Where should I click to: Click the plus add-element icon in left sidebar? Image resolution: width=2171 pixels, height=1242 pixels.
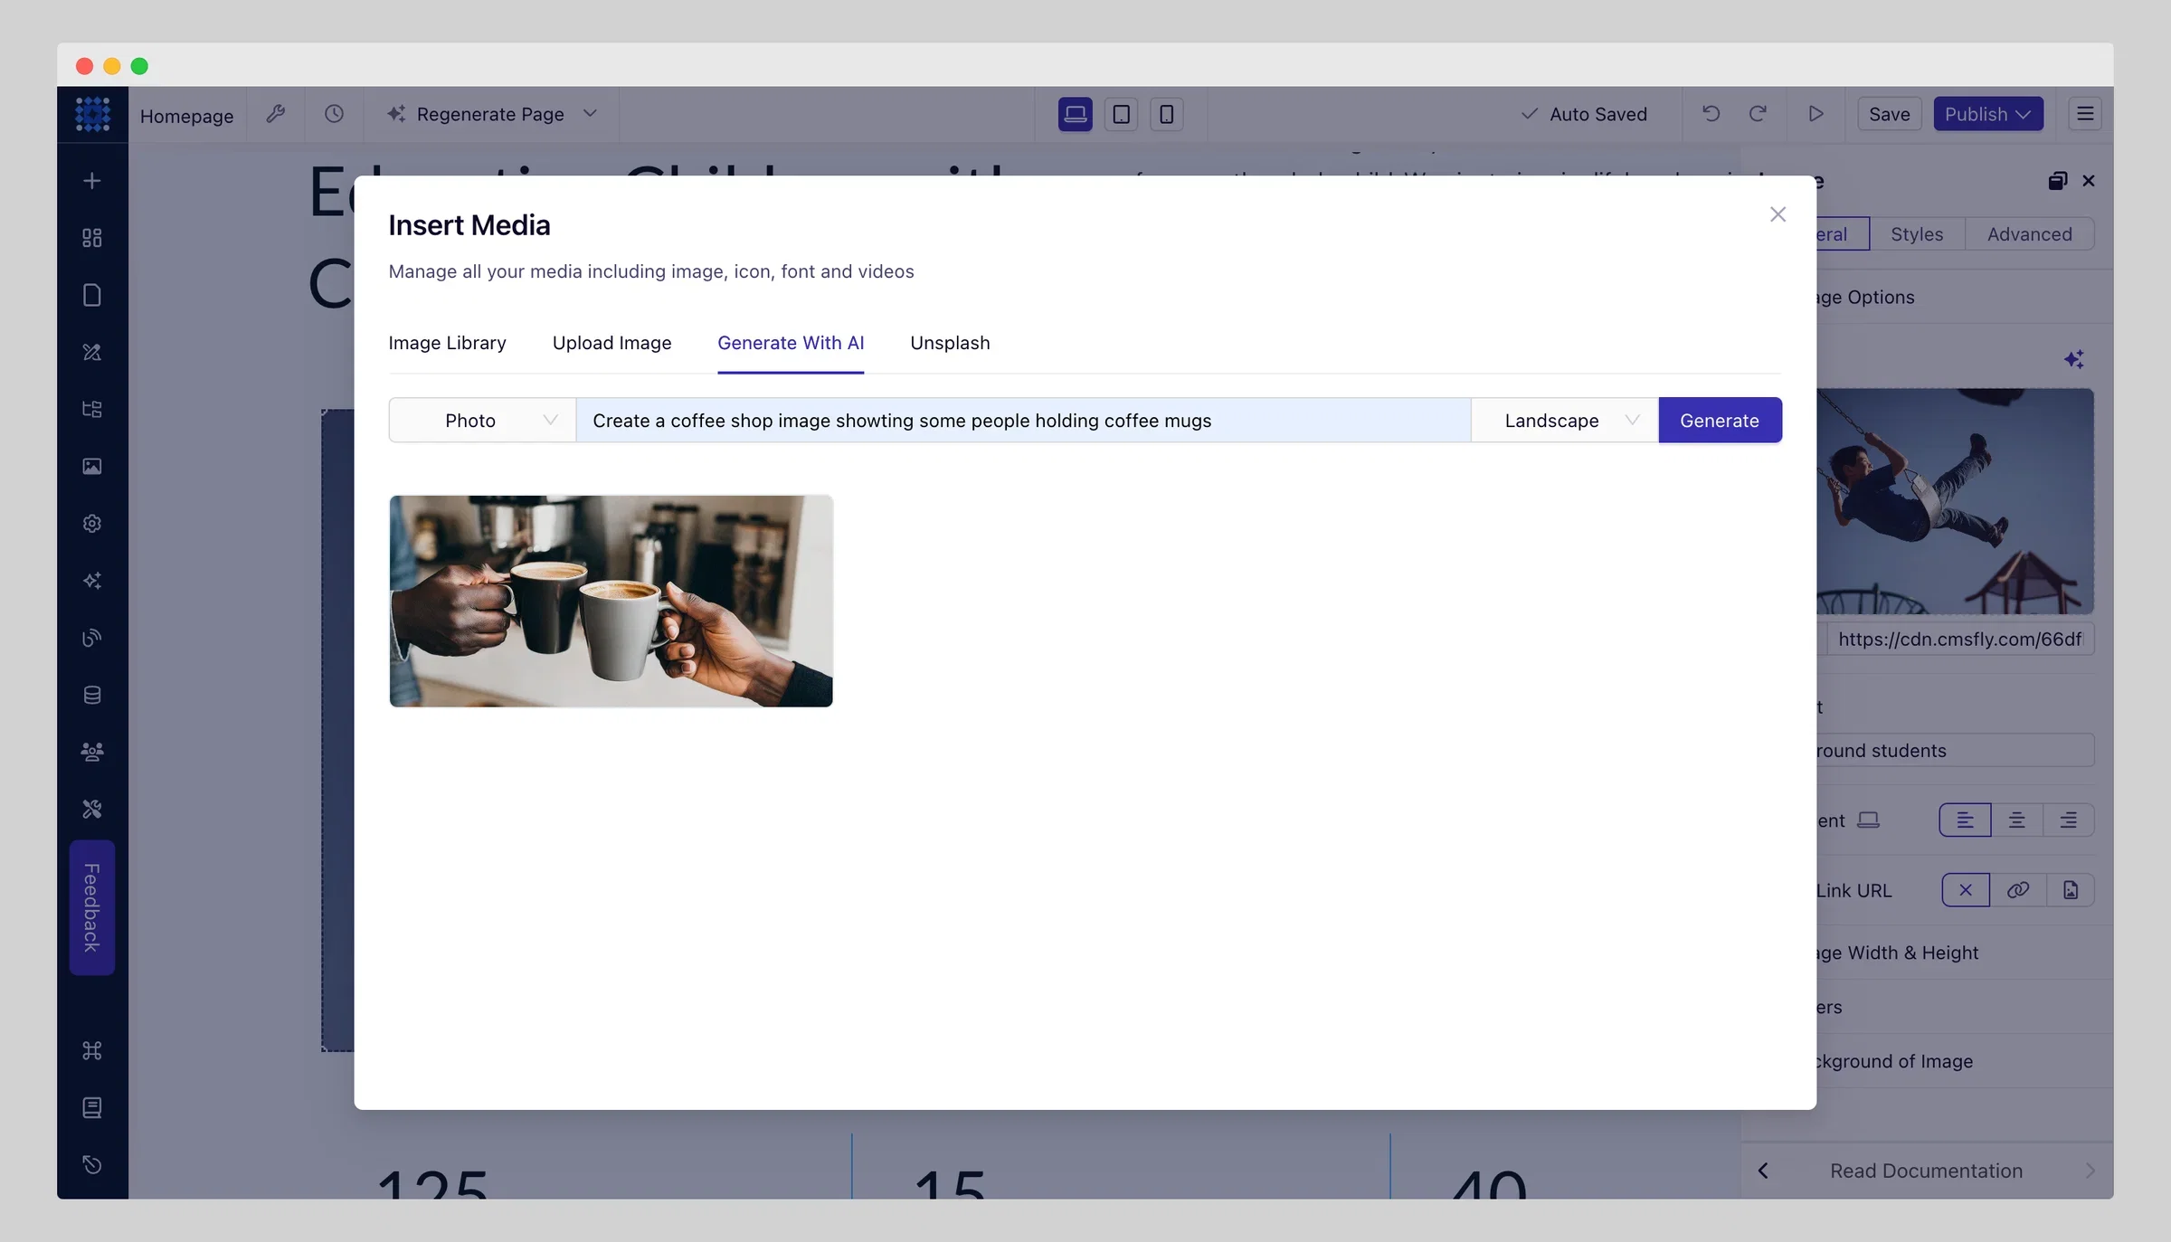point(91,181)
